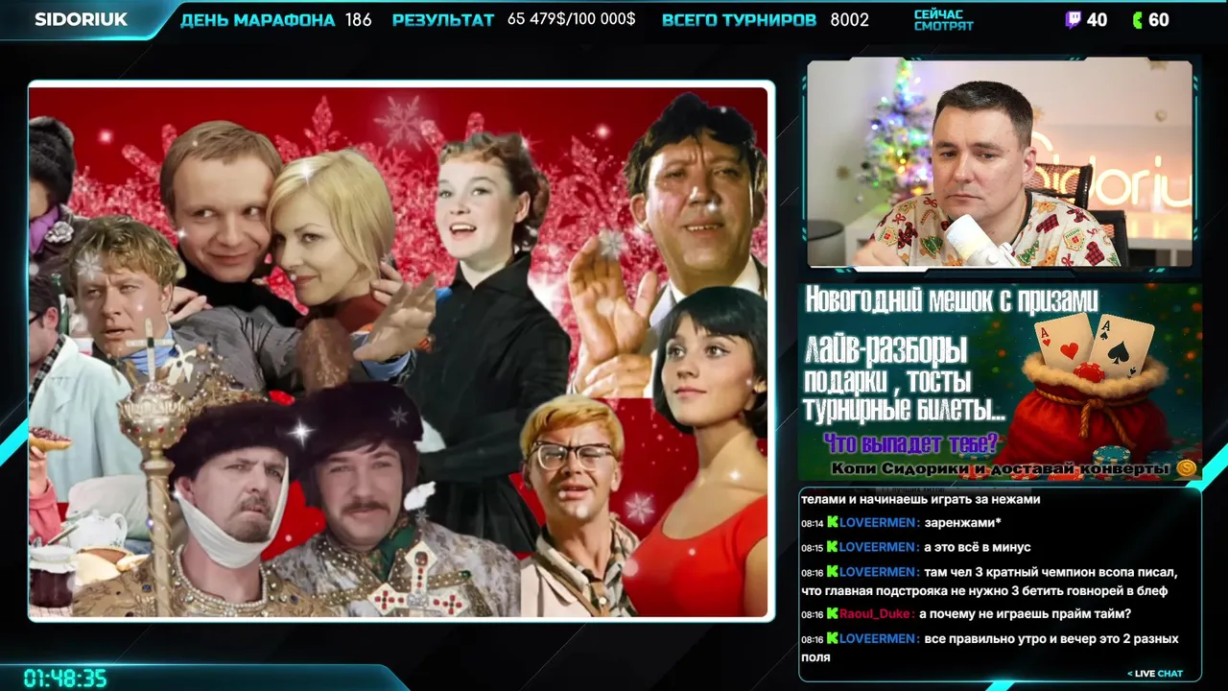The height and width of the screenshot is (691, 1228).
Task: Click the '< LIVE CHAT' label
Action: (x=1154, y=674)
